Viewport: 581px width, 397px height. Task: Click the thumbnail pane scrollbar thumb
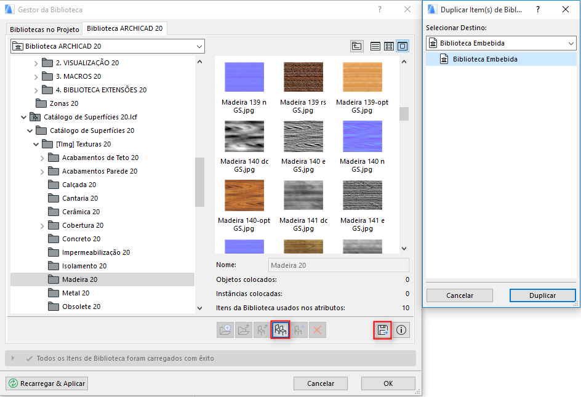click(x=404, y=114)
